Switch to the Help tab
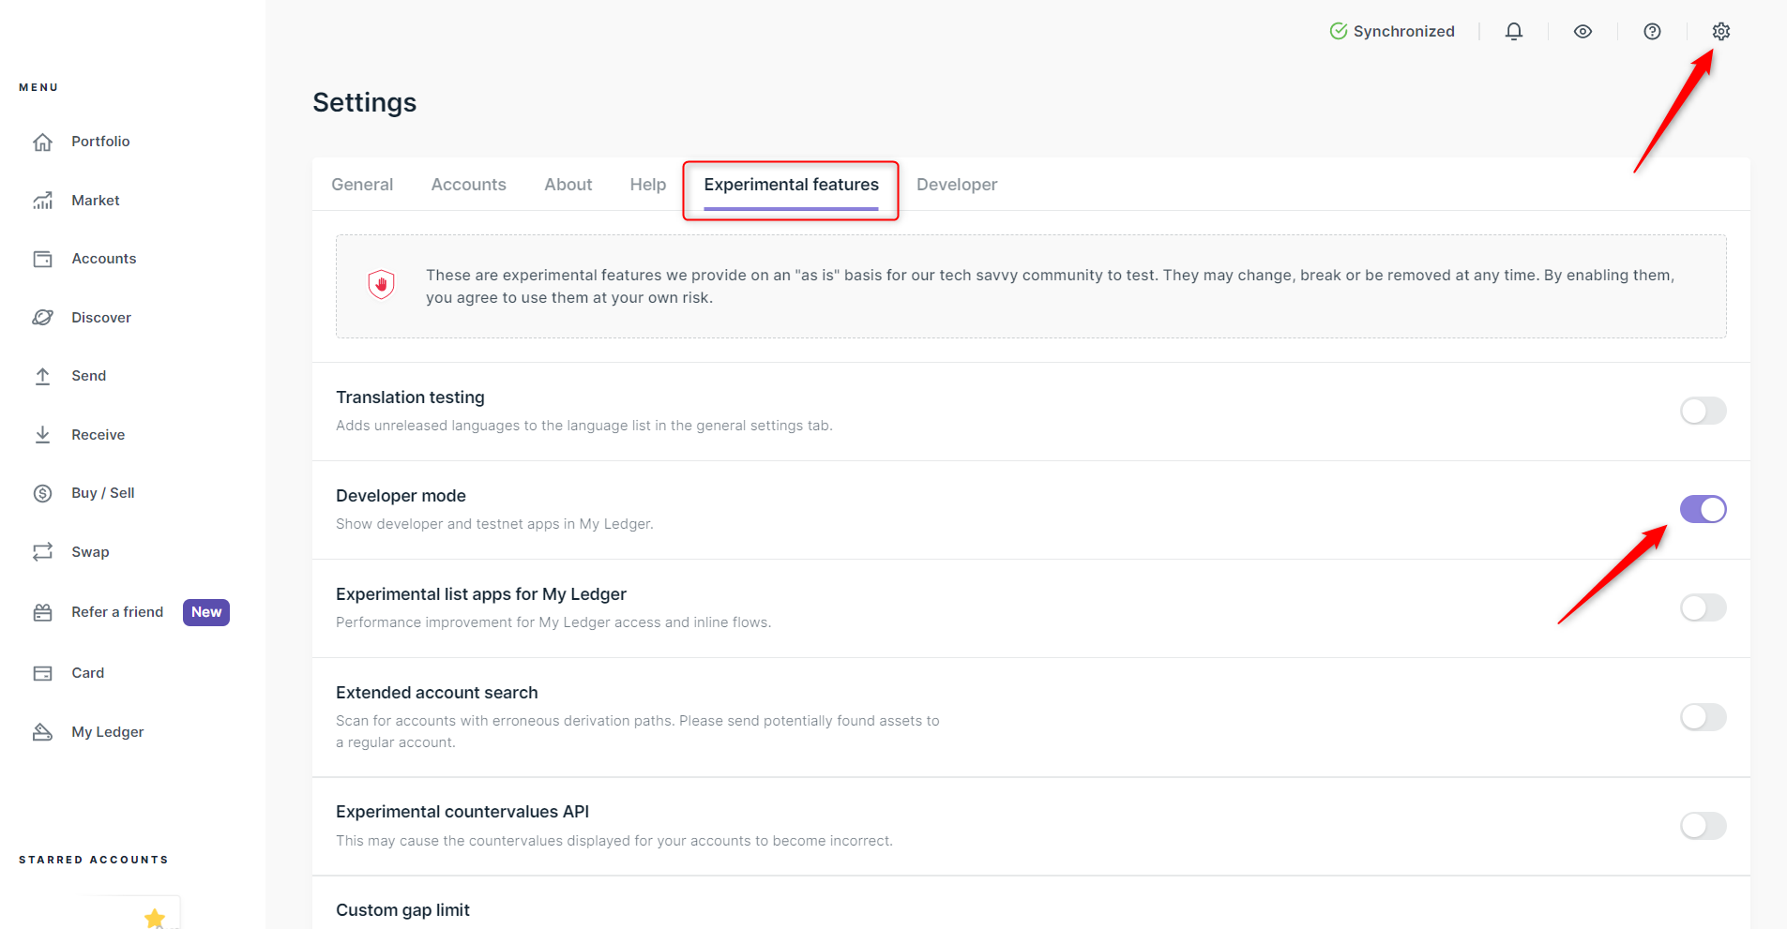Image resolution: width=1787 pixels, height=929 pixels. [x=647, y=185]
